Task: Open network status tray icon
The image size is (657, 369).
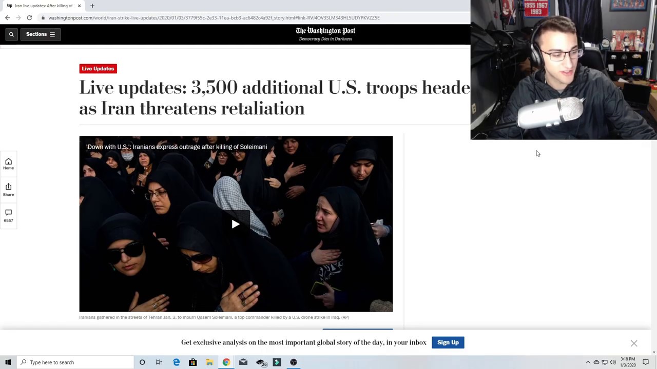Action: click(x=605, y=362)
